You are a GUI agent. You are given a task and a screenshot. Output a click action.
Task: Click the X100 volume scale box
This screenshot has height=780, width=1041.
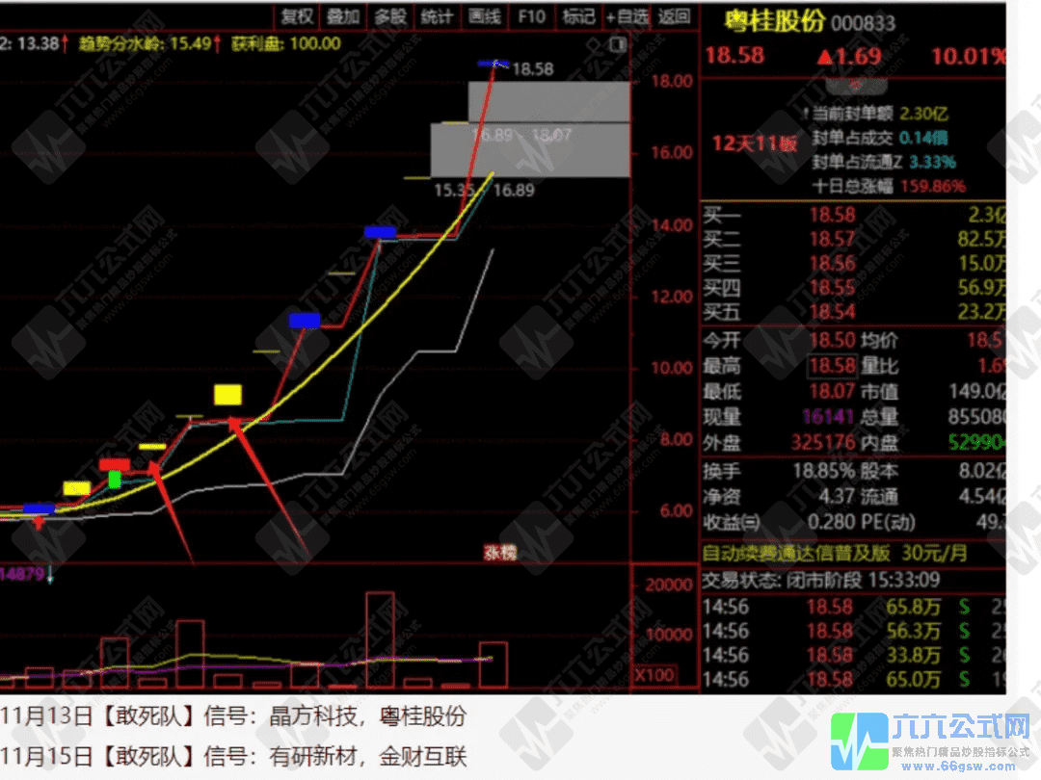(x=654, y=675)
